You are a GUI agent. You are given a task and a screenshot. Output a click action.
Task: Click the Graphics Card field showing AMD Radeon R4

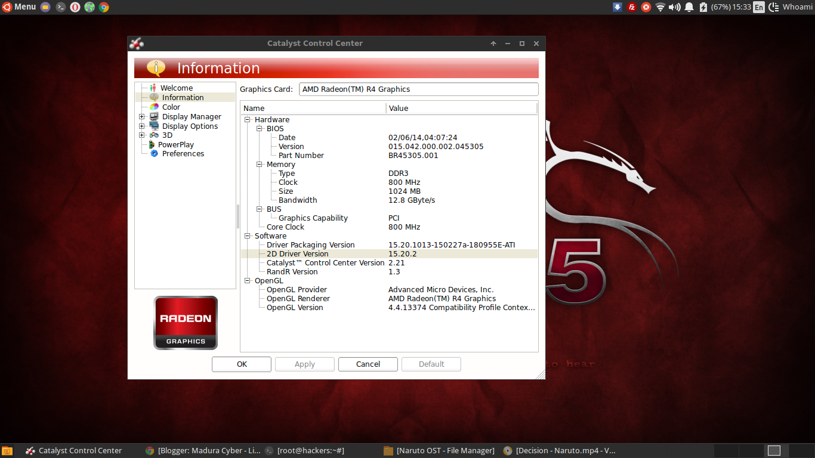tap(418, 89)
